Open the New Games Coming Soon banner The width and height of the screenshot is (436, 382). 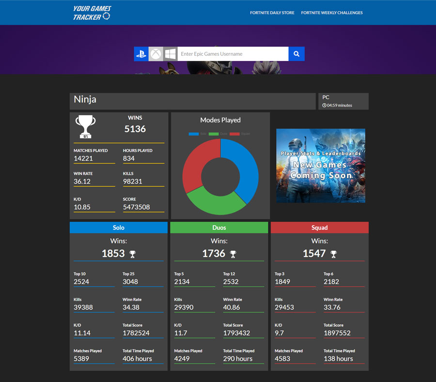pos(321,166)
